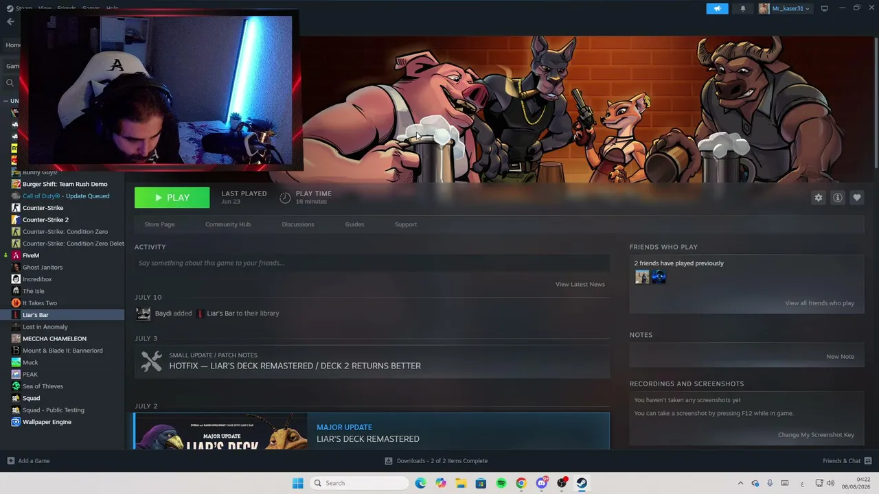Click the taskbar Search box

click(x=358, y=483)
